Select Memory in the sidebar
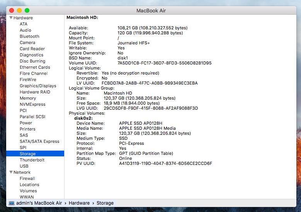Screen dimensions: 301x212 coord(28,98)
